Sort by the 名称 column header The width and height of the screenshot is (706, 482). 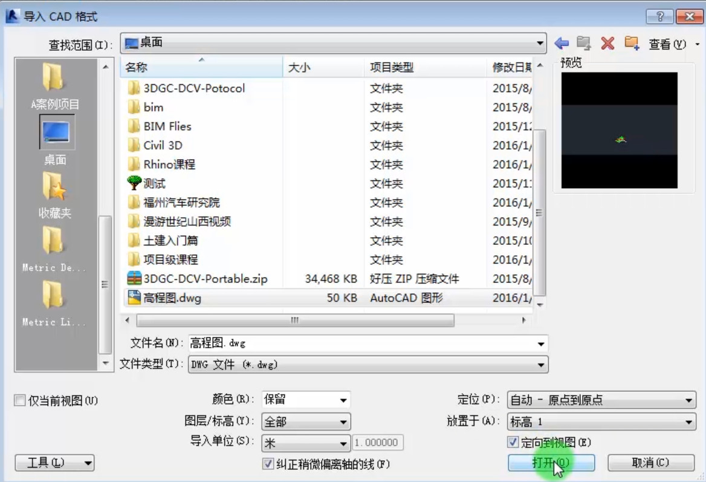pyautogui.click(x=201, y=67)
